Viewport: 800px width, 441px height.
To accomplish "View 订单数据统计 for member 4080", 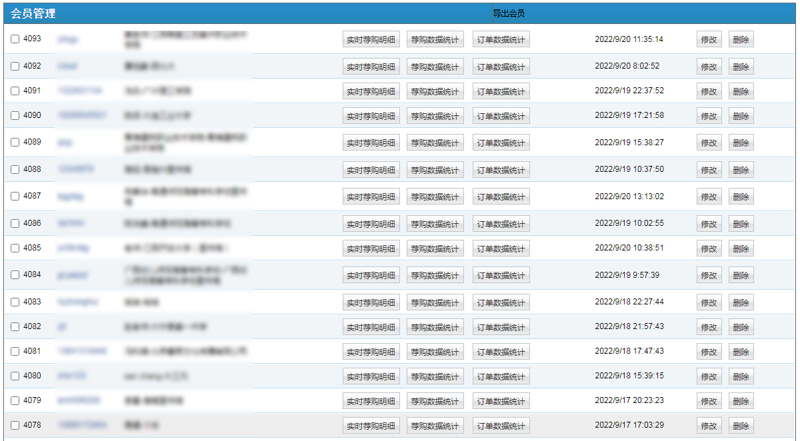I will pos(501,377).
